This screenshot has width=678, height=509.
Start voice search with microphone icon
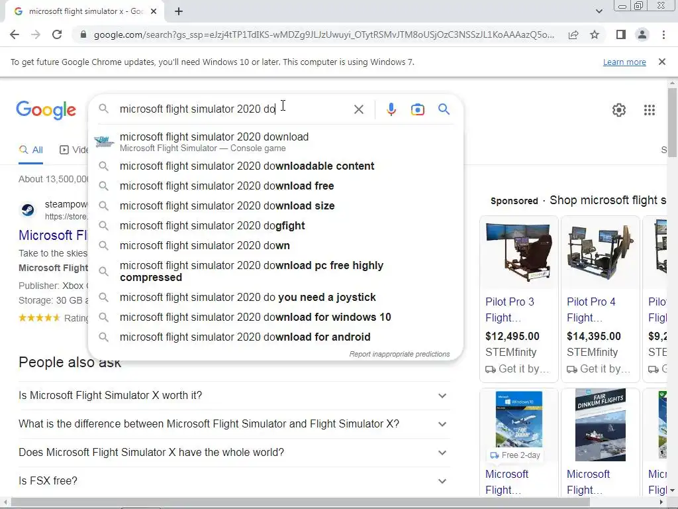point(391,109)
